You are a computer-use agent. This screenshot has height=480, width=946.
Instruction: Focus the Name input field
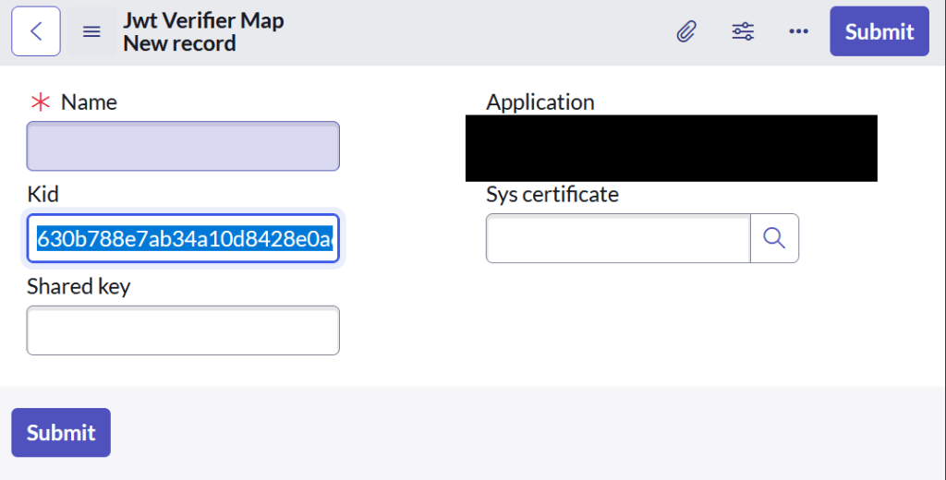[x=183, y=146]
